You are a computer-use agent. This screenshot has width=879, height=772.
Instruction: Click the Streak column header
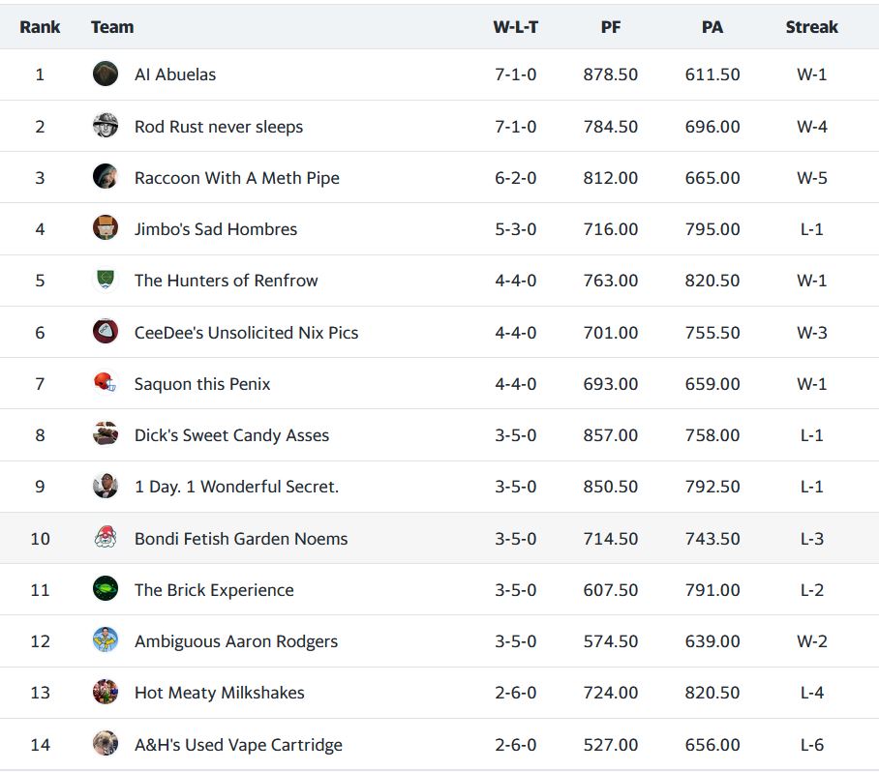pos(811,27)
